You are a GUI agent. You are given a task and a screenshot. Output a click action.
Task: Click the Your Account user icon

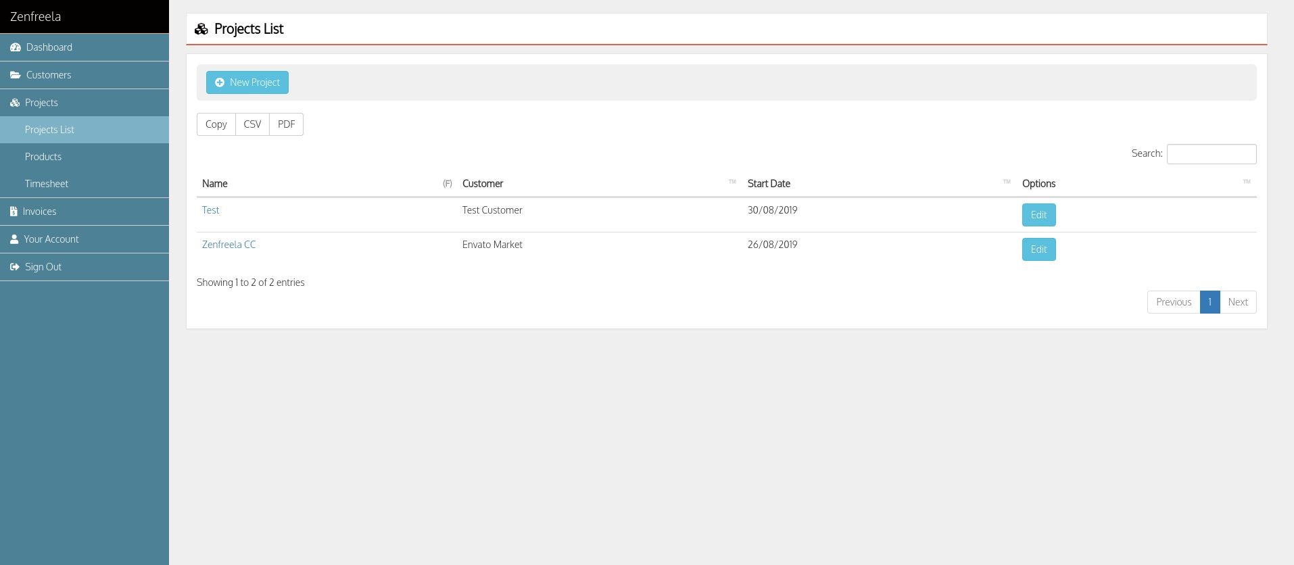14,239
